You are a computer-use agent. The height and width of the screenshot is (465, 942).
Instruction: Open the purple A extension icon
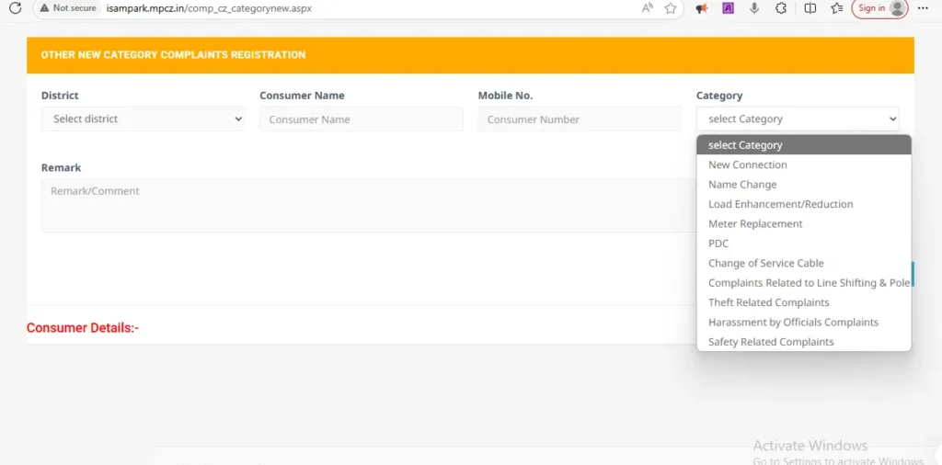click(729, 8)
